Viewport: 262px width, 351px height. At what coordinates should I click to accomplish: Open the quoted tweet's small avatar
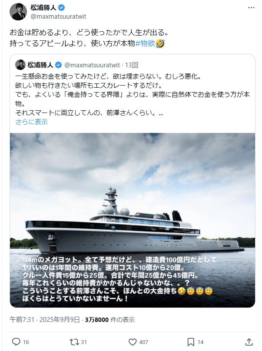tap(20, 65)
